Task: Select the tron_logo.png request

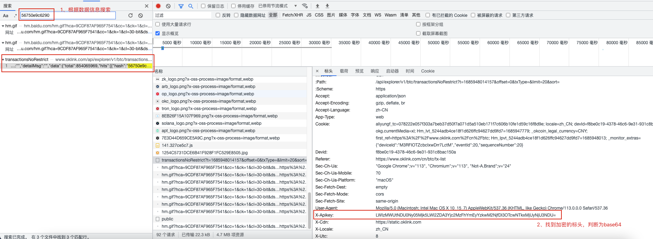Action: pyautogui.click(x=230, y=109)
